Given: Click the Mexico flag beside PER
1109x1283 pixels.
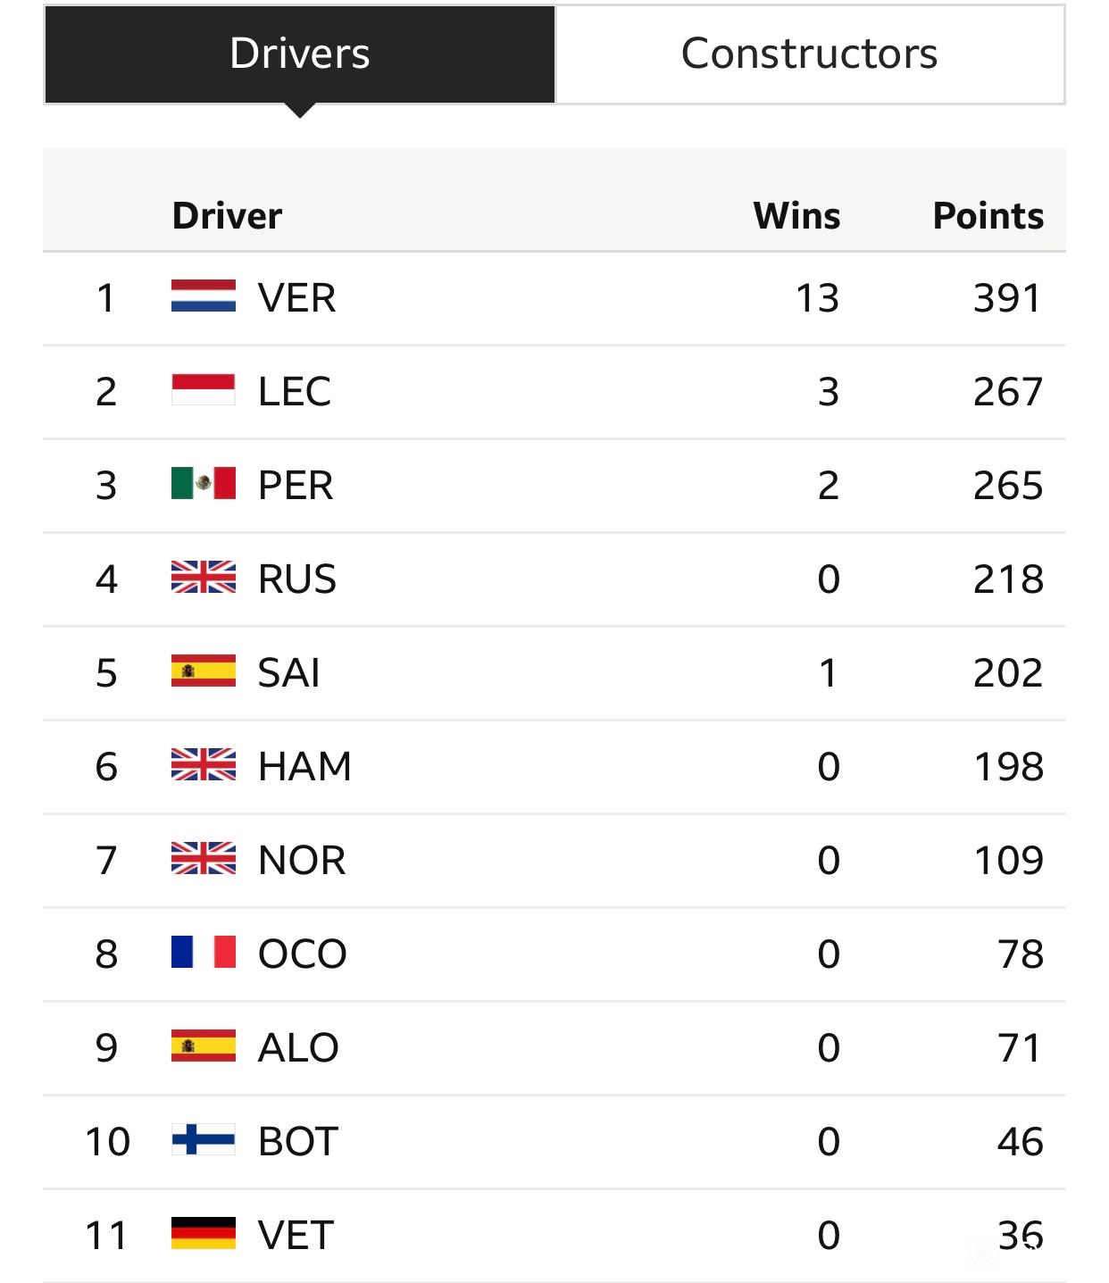Looking at the screenshot, I should pos(204,484).
